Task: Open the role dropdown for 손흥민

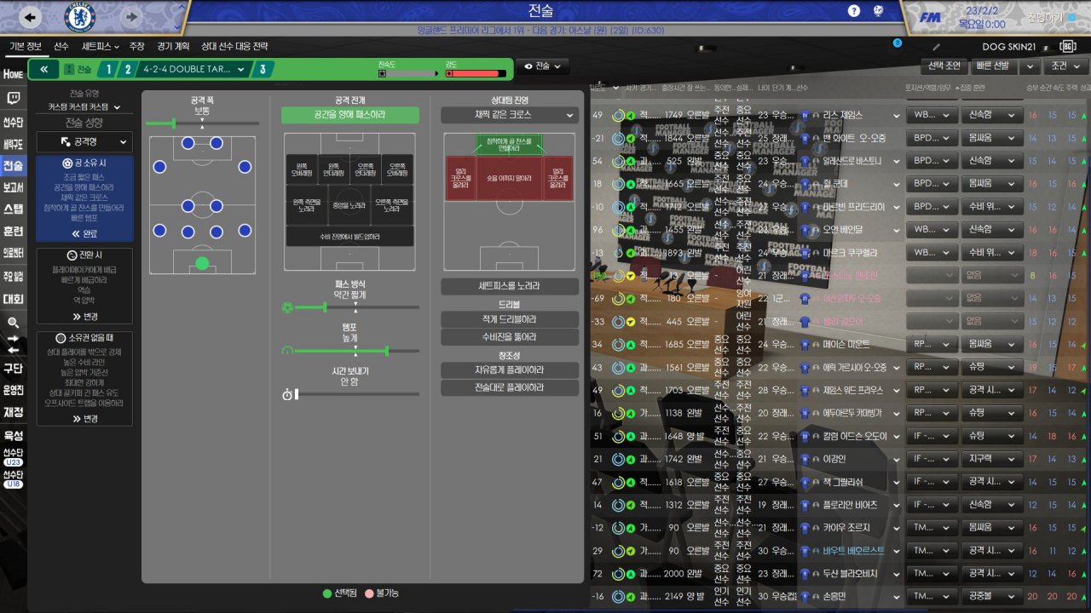Action: click(931, 597)
